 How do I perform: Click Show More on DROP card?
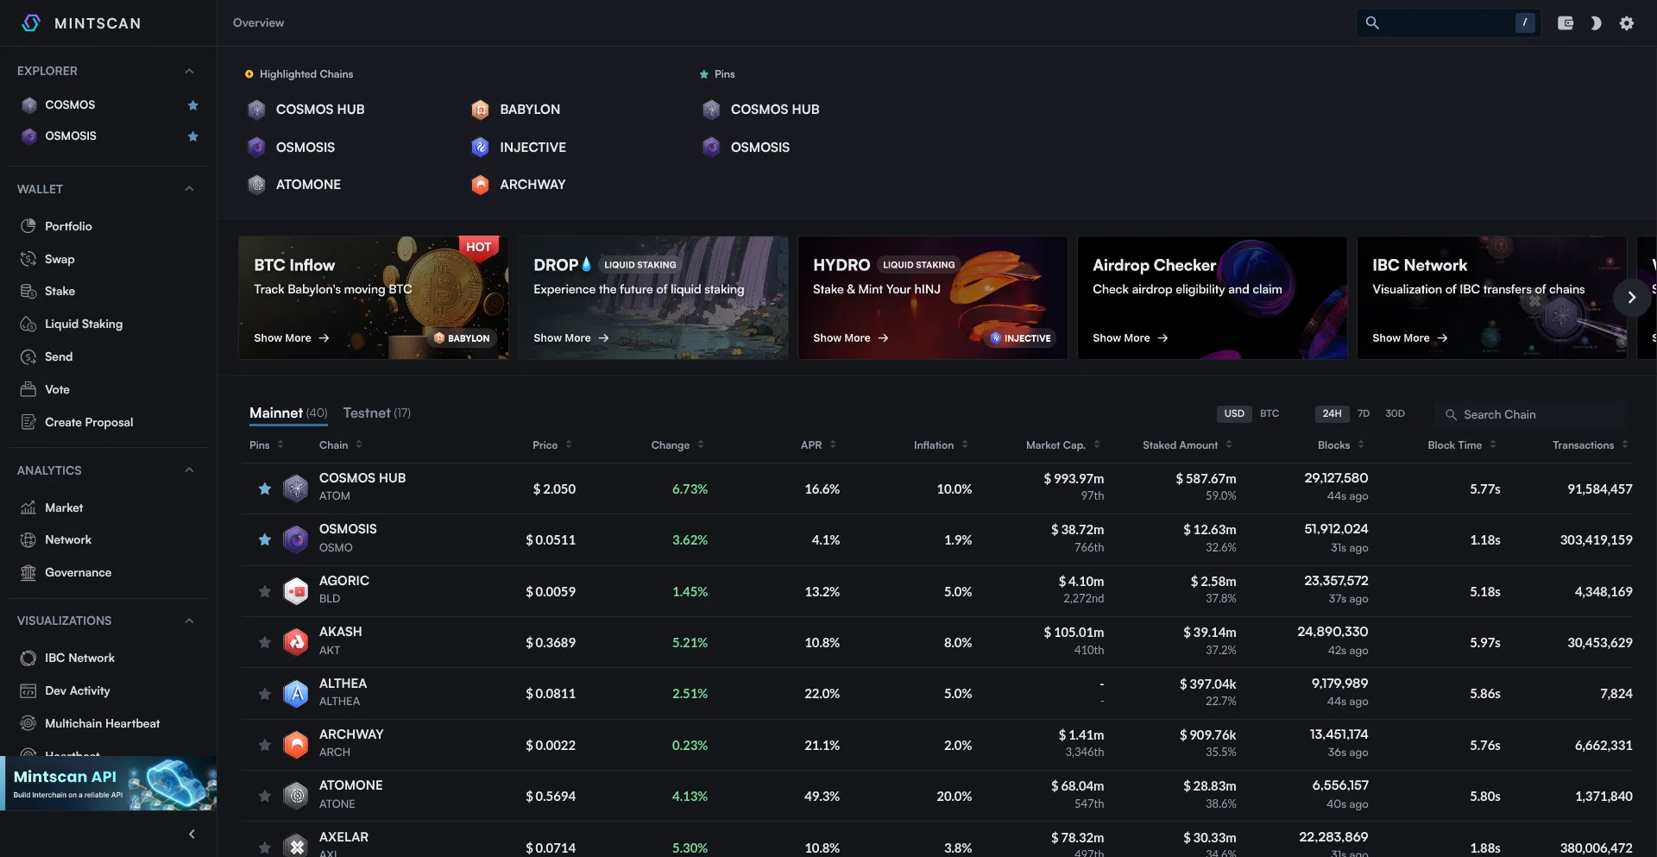(x=571, y=338)
